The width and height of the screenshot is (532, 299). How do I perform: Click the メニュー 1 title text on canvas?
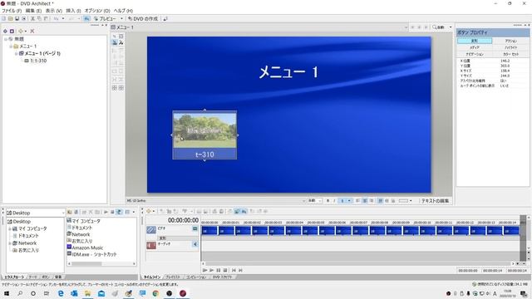tap(288, 72)
